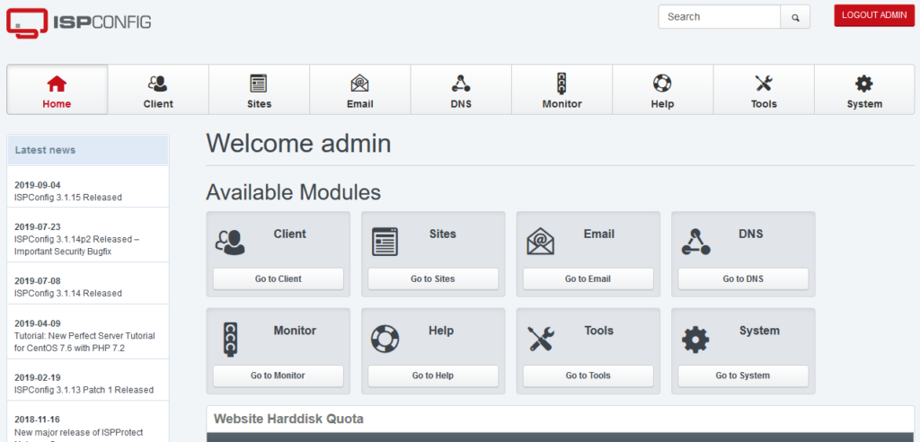Click the System title in module card
Image resolution: width=920 pixels, height=442 pixels.
[x=759, y=331]
